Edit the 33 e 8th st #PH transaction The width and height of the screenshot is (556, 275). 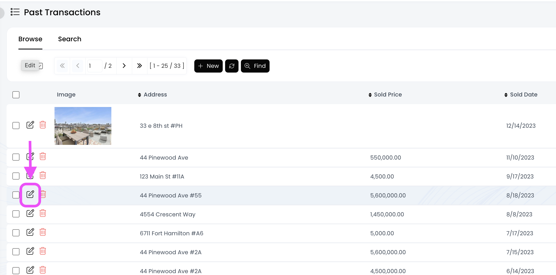(30, 125)
